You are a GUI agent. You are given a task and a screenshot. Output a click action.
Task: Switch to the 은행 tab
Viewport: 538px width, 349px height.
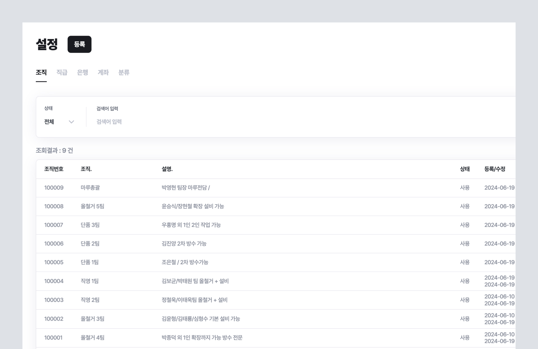point(82,72)
